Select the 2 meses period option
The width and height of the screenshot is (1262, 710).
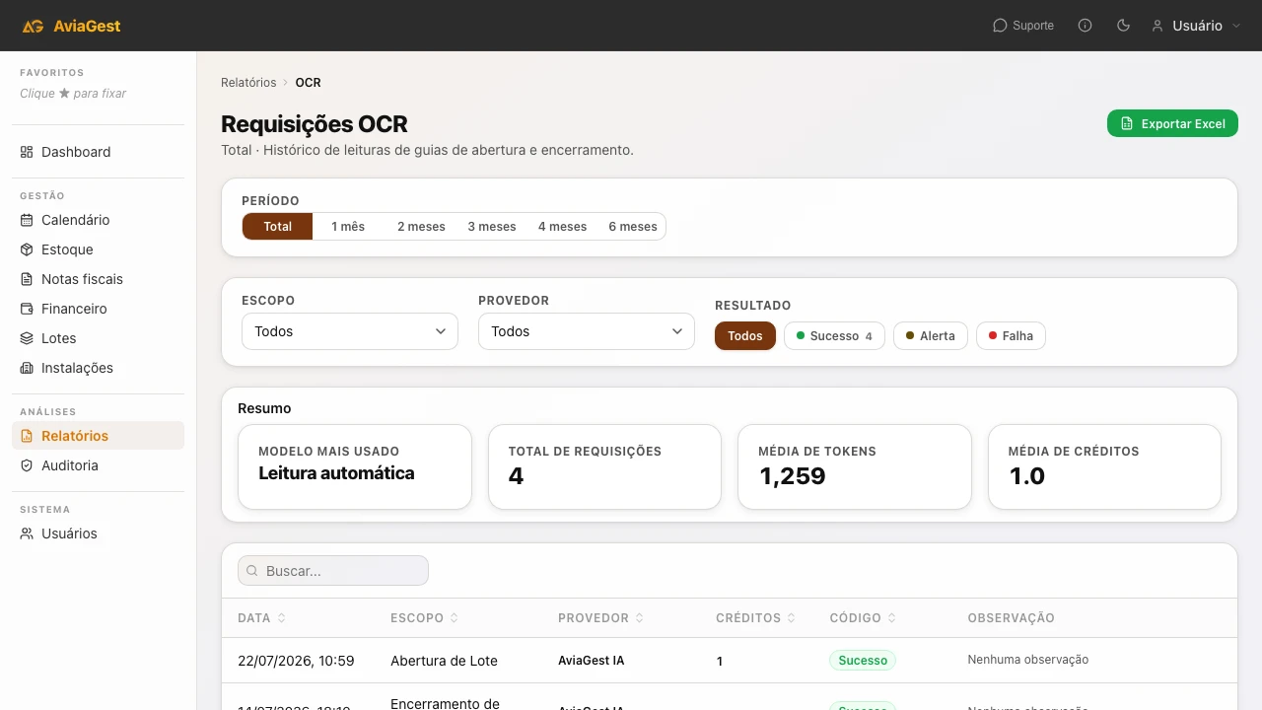(x=421, y=227)
